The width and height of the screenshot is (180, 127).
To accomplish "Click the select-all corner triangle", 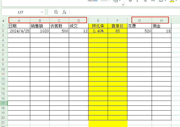I will coord(3,21).
